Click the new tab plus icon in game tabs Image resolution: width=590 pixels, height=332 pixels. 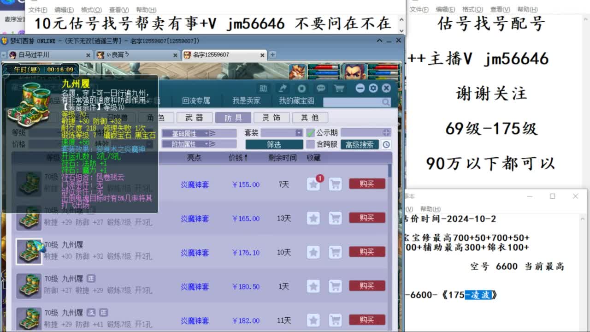[x=272, y=54]
